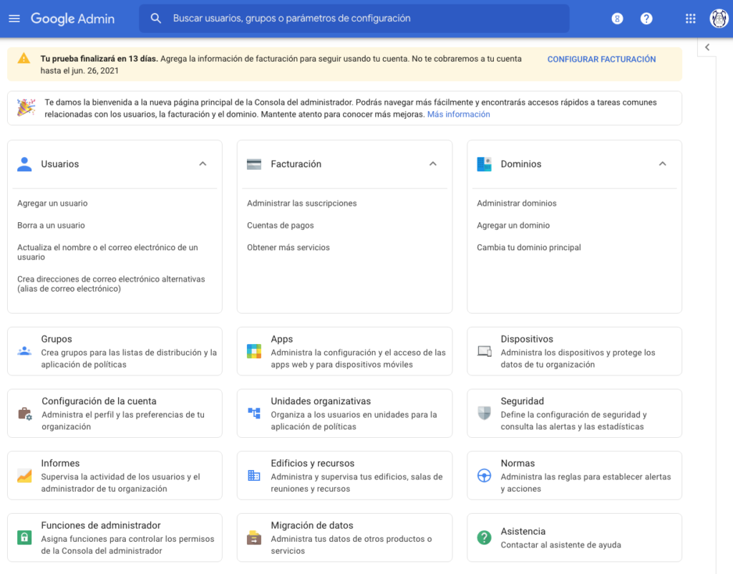This screenshot has height=574, width=733.
Task: Click Obtener más servicios
Action: (288, 247)
